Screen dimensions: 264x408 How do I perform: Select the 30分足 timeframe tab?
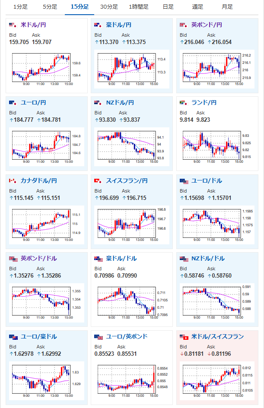coord(109,7)
